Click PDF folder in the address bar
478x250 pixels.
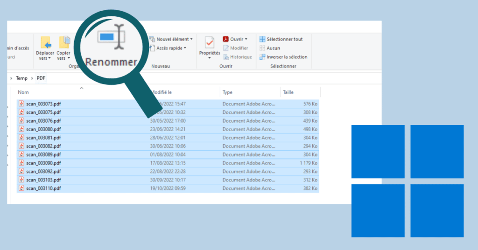point(42,78)
